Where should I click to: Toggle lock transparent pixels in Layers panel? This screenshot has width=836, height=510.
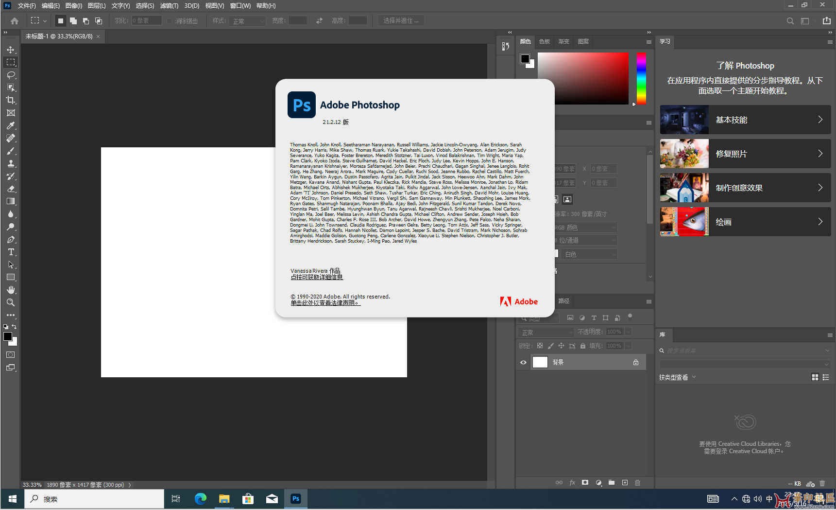pos(540,346)
